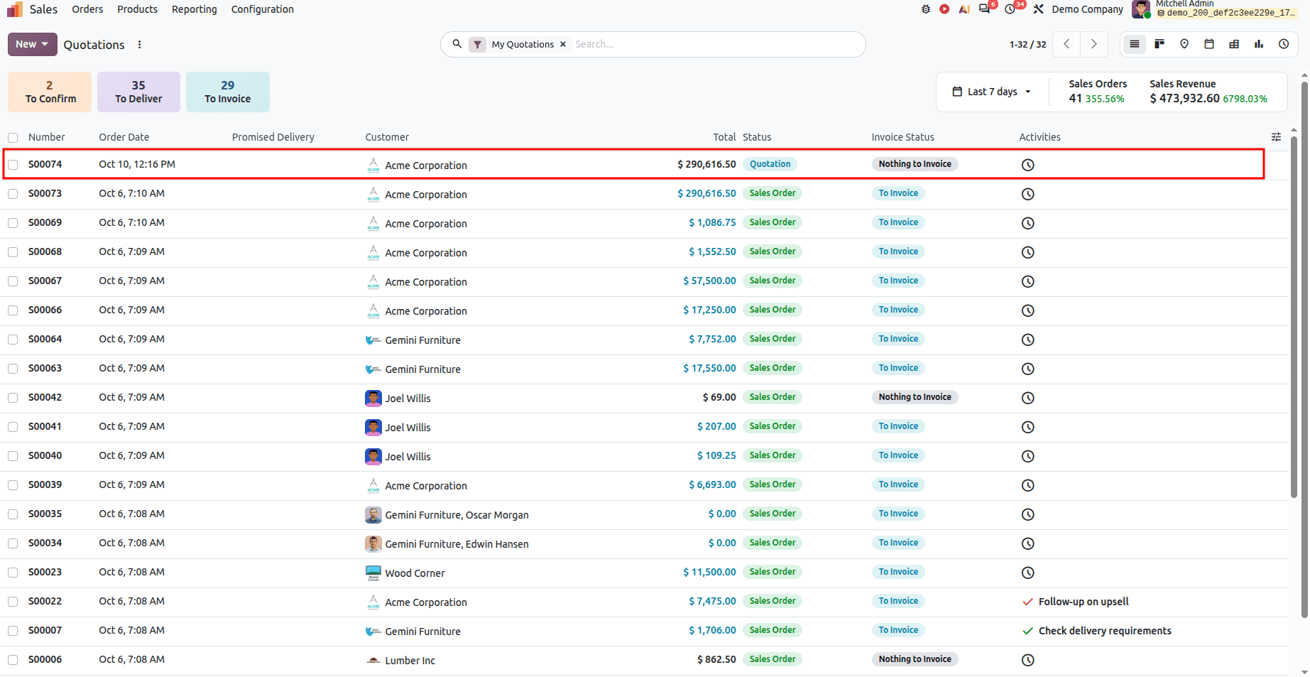Expand the New button dropdown arrow

click(x=45, y=44)
